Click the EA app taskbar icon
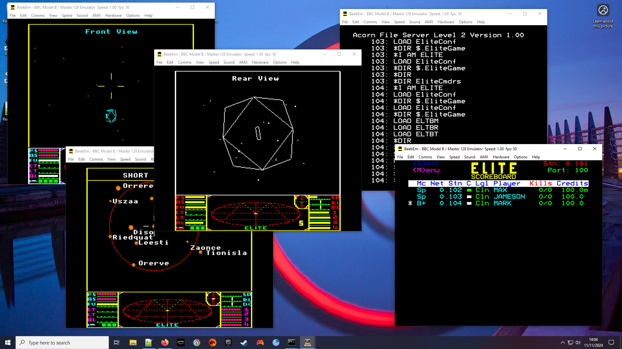 (213, 343)
